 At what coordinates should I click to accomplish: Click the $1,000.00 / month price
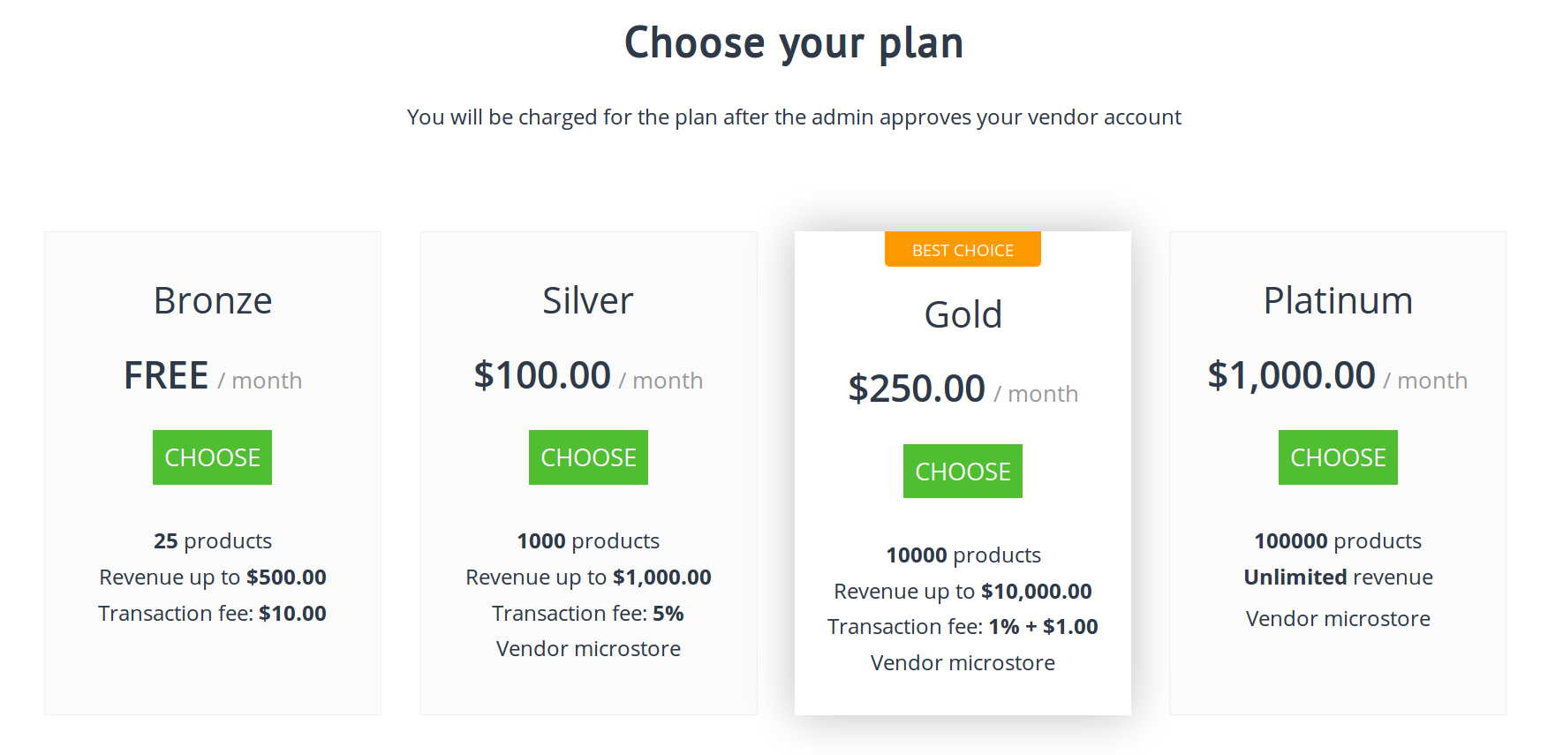pyautogui.click(x=1338, y=376)
